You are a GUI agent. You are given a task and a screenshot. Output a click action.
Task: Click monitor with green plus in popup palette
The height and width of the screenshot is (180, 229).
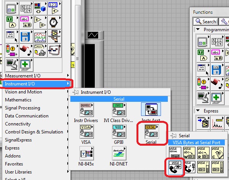click(x=26, y=64)
